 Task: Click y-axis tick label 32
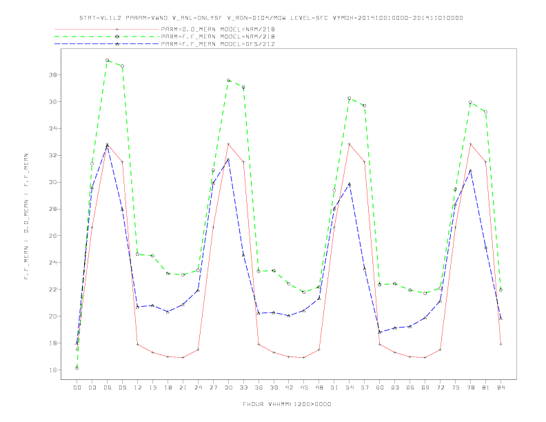(x=53, y=155)
